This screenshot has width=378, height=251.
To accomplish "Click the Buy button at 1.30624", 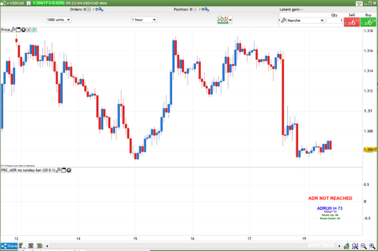I will (368, 23).
